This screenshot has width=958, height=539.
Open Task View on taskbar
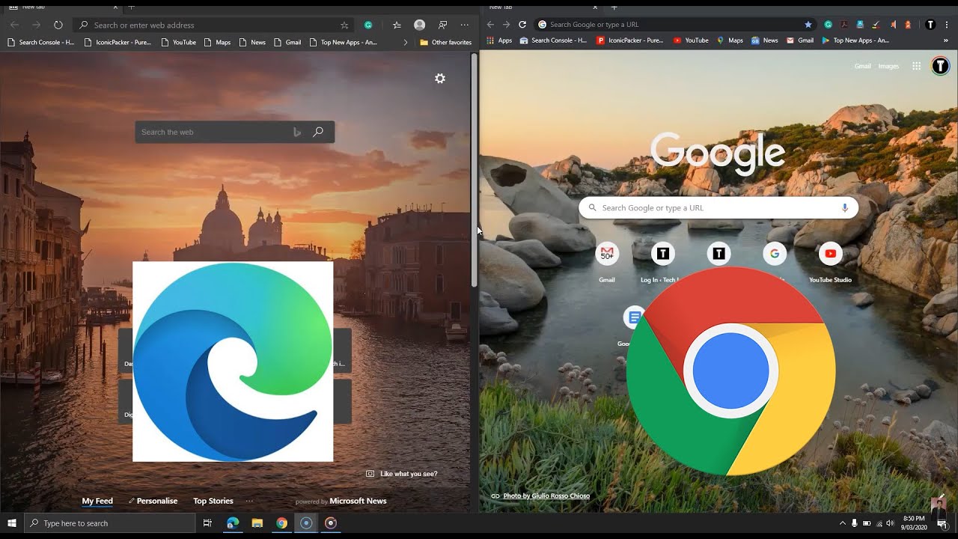(207, 523)
